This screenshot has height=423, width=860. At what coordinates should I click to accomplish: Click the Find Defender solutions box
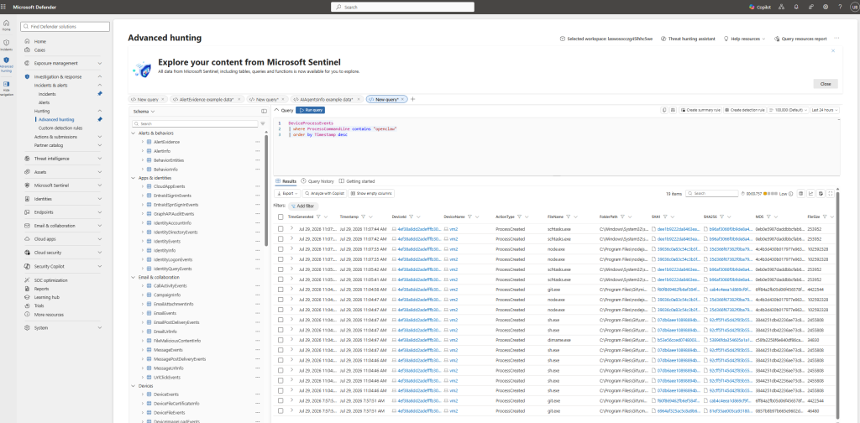[x=66, y=26]
